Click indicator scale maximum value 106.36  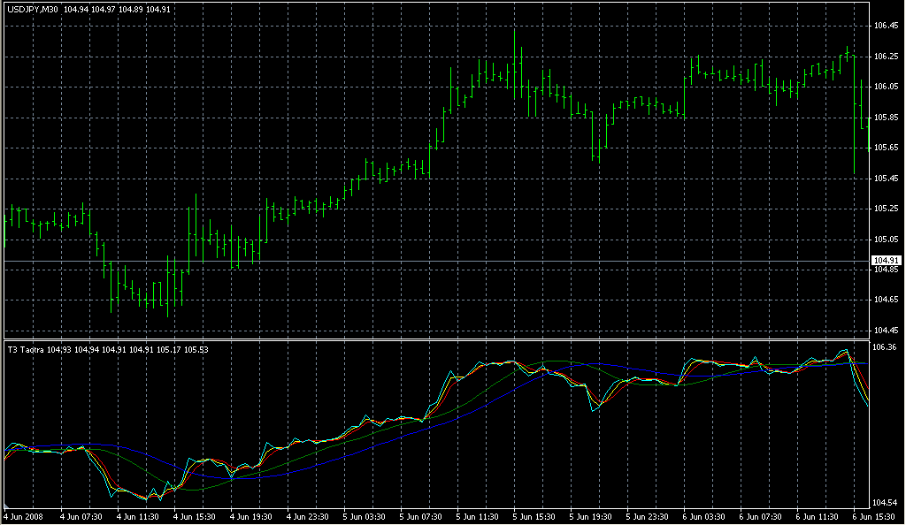886,347
